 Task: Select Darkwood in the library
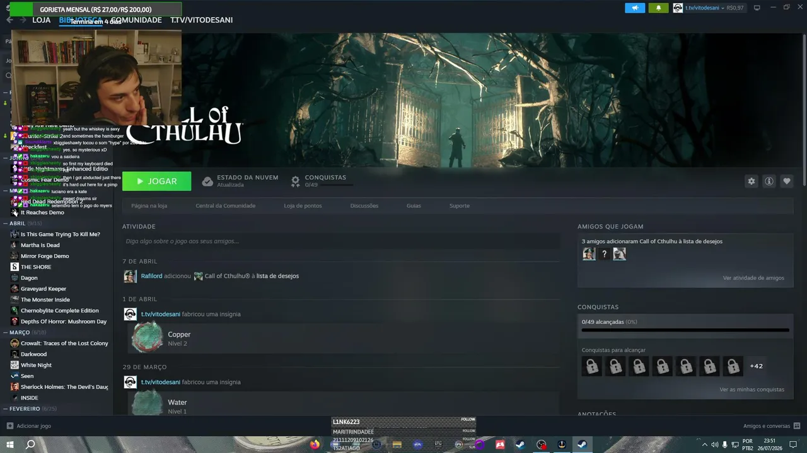click(34, 354)
